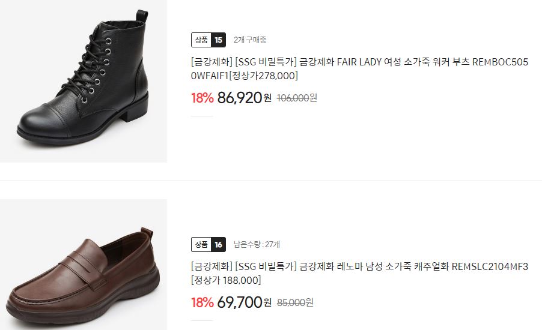The image size is (542, 330).
Task: Click the 69,700원 sale price
Action: click(245, 303)
